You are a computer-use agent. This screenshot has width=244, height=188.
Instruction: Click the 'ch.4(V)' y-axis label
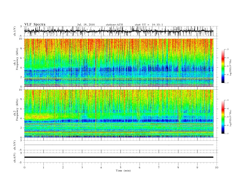point(15,158)
